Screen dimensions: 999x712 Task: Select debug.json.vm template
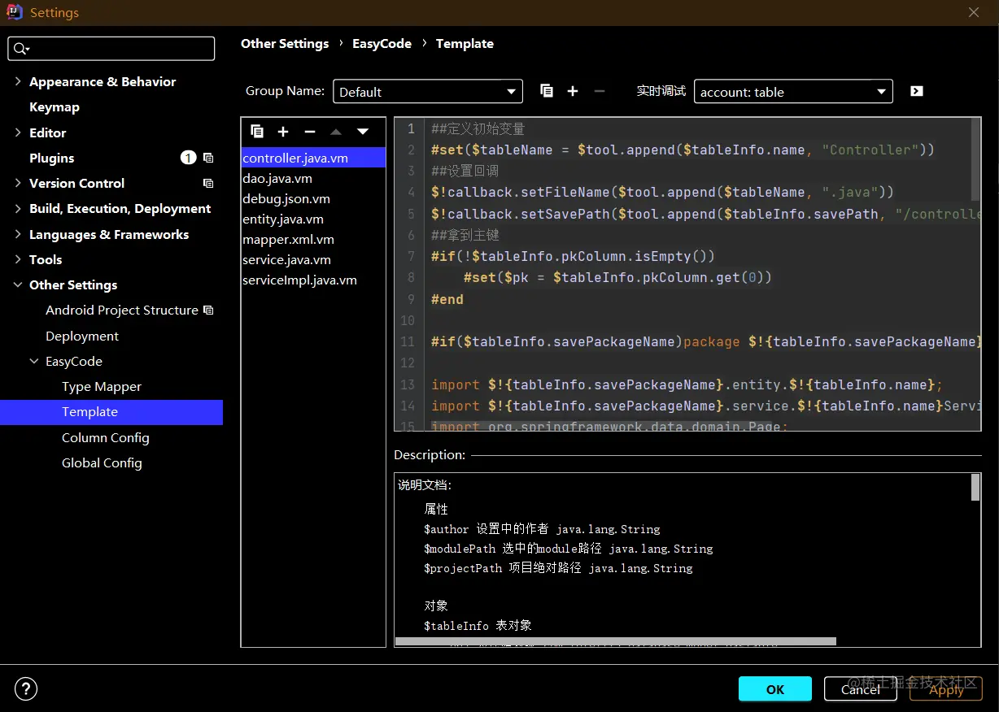[x=313, y=198]
